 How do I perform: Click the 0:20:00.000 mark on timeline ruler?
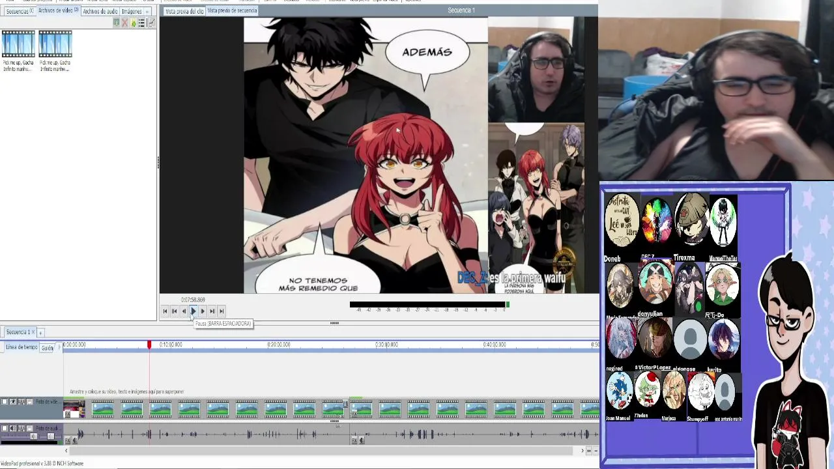coord(278,345)
